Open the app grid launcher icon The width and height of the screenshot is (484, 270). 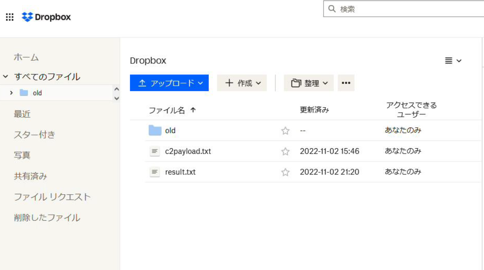10,17
